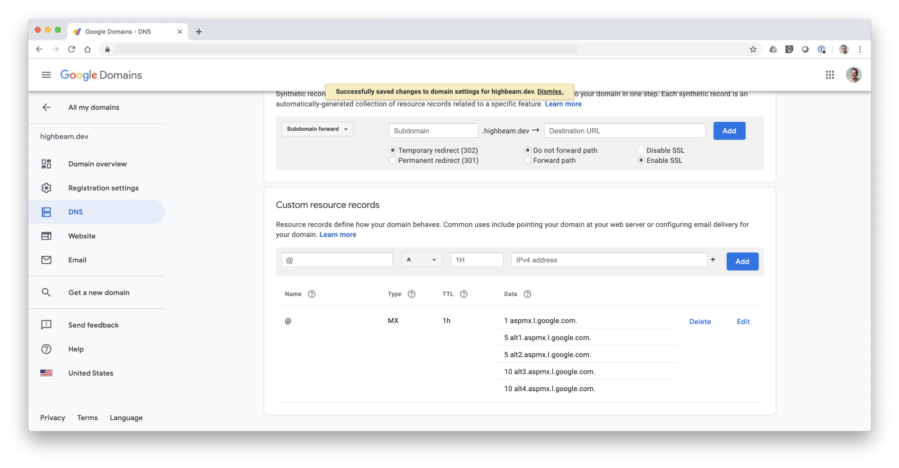
Task: Open the Subdomain forward dropdown
Action: (317, 129)
